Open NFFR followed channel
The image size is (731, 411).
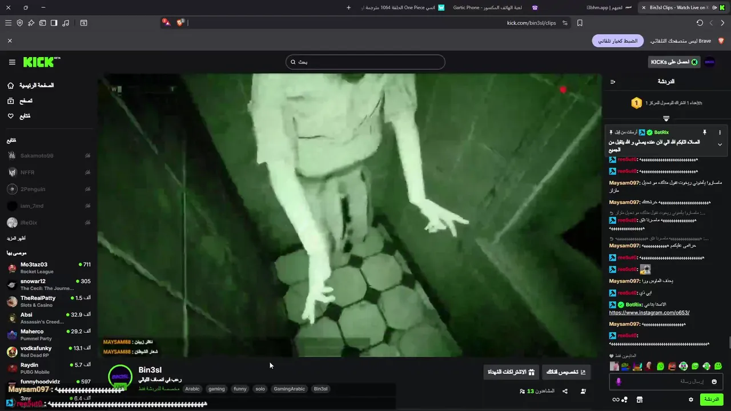click(49, 172)
